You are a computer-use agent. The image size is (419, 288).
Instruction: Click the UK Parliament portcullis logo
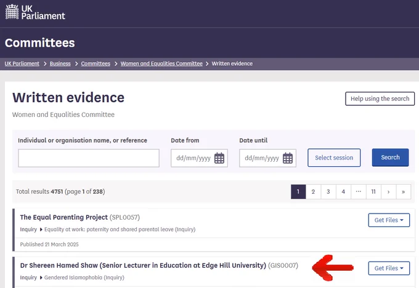pos(35,12)
